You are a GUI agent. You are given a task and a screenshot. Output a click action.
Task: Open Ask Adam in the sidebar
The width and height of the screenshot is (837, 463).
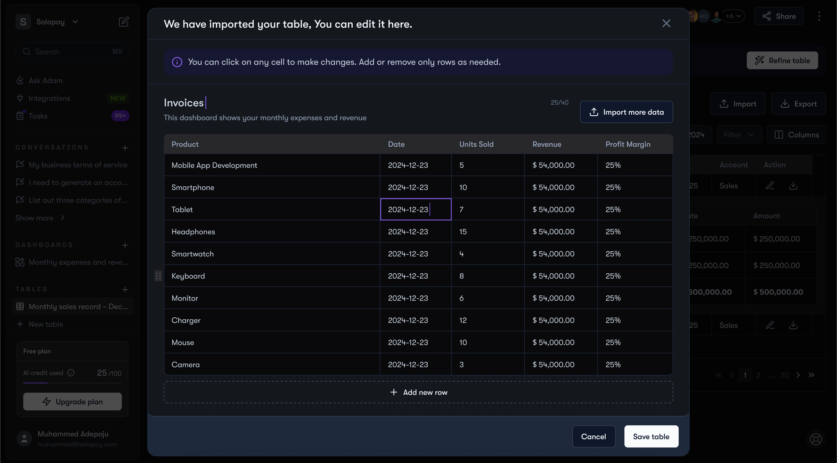[45, 81]
